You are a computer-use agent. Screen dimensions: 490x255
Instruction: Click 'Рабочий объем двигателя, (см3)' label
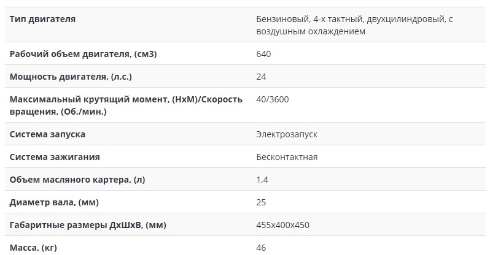pos(83,54)
